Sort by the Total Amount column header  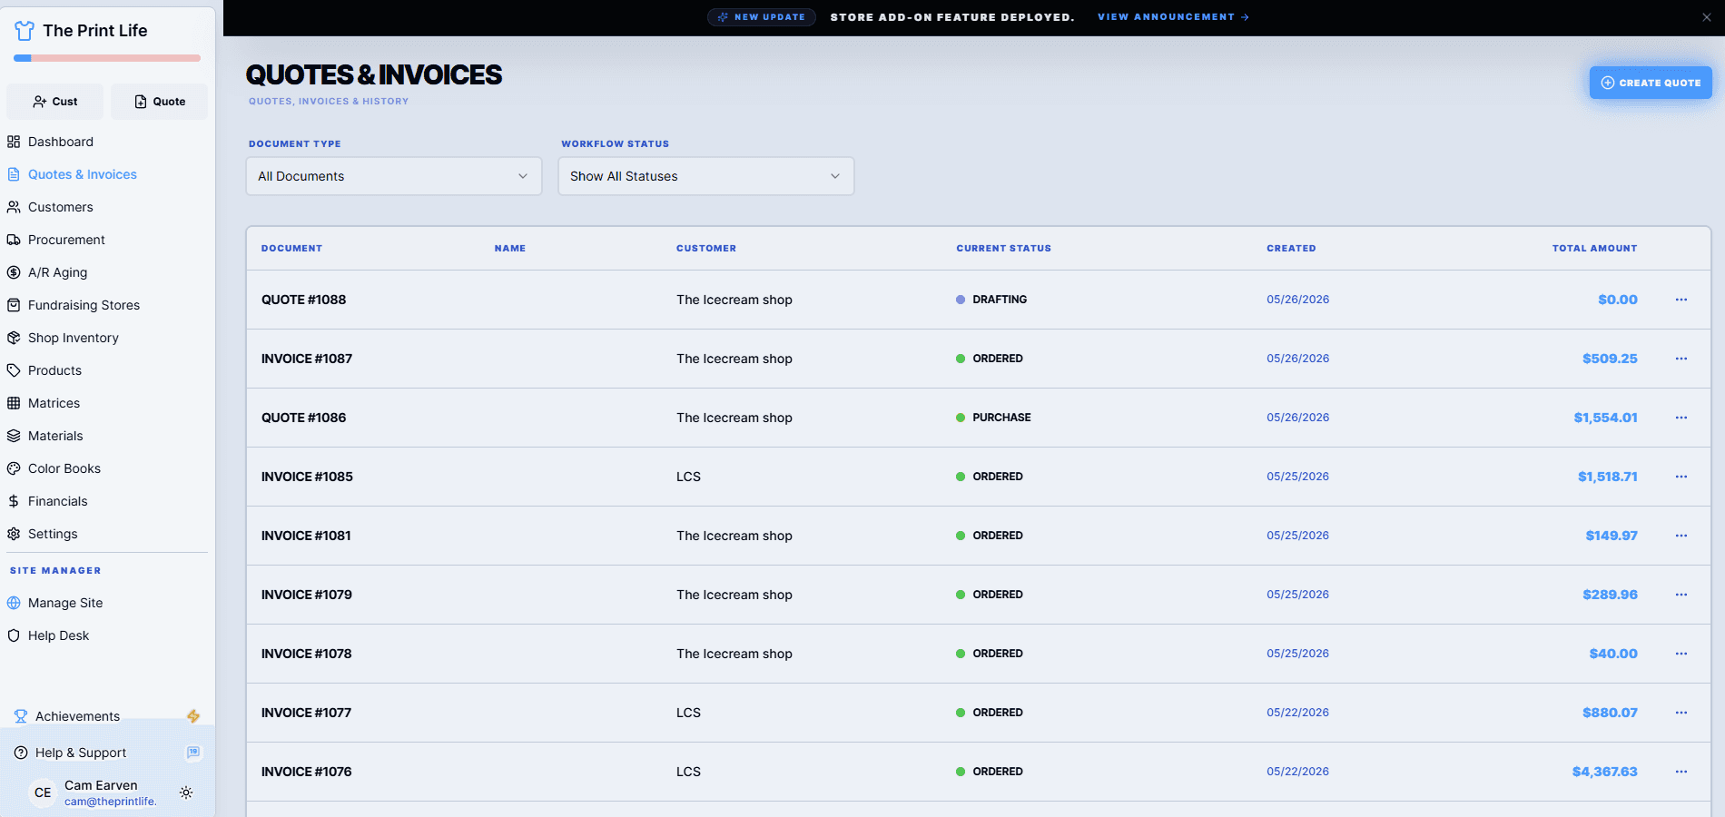tap(1594, 248)
